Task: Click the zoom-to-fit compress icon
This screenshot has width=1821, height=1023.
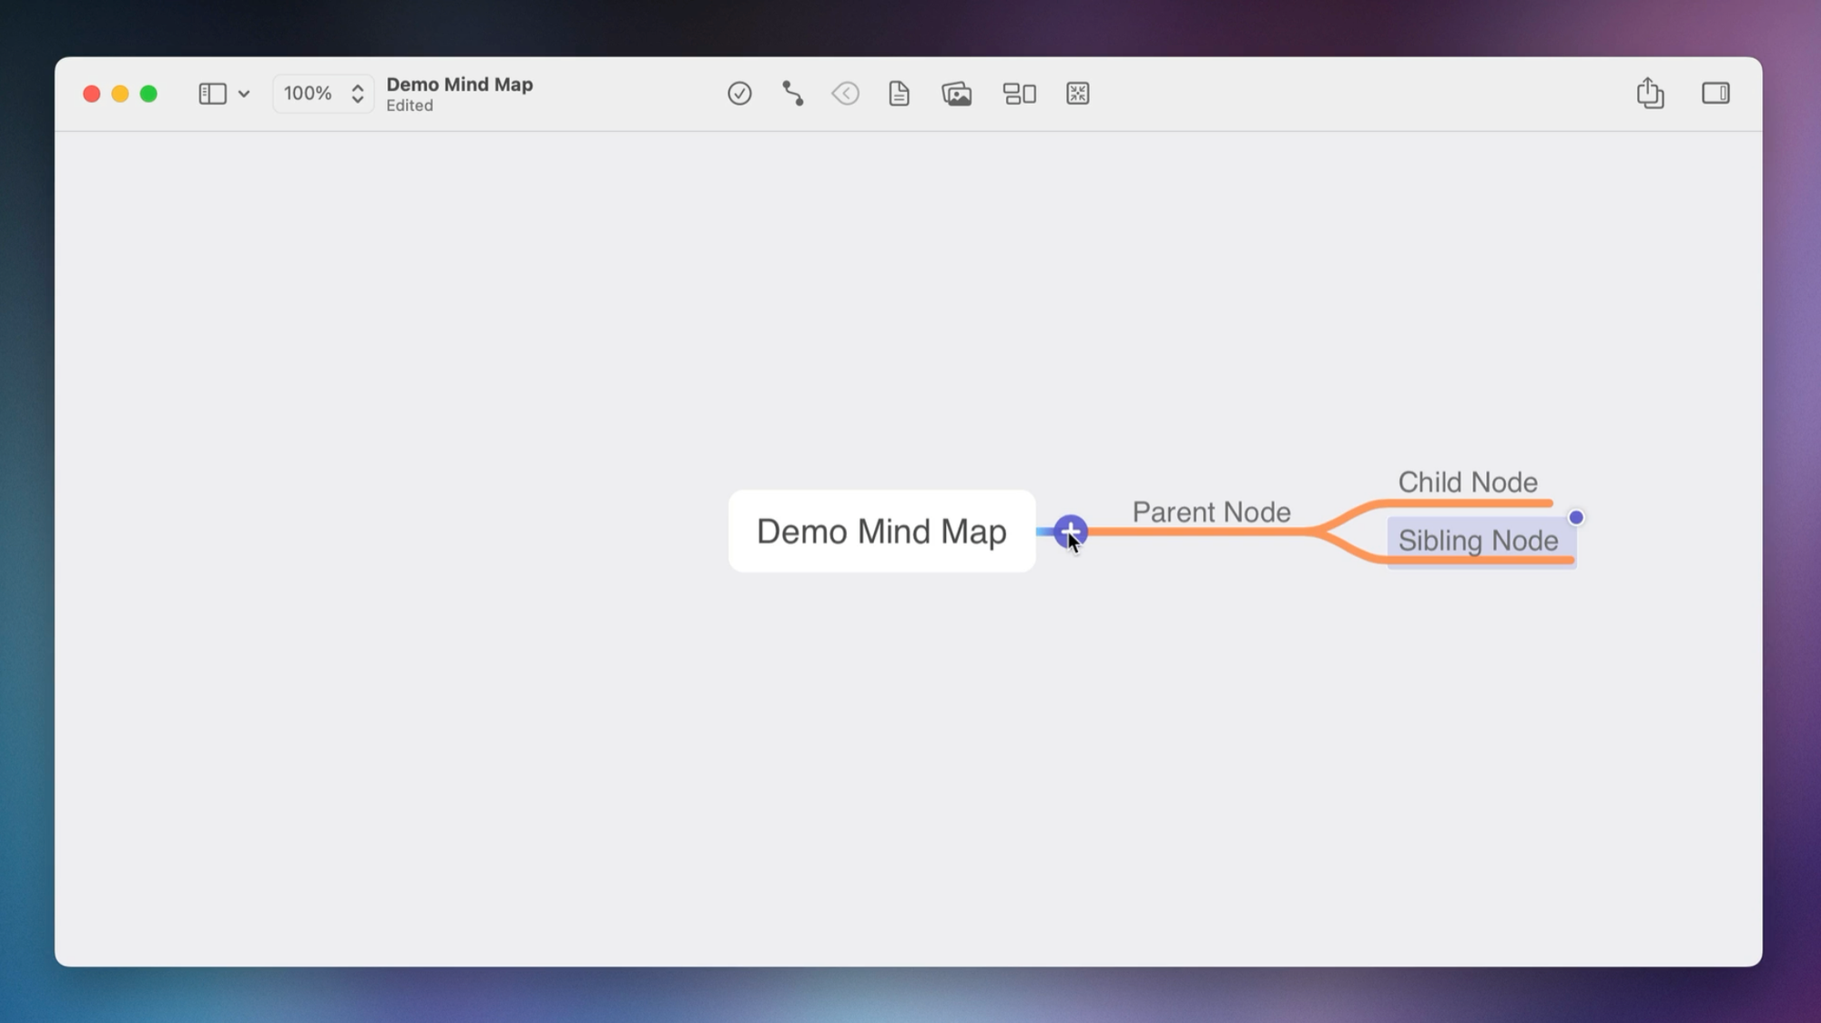Action: pyautogui.click(x=1077, y=93)
